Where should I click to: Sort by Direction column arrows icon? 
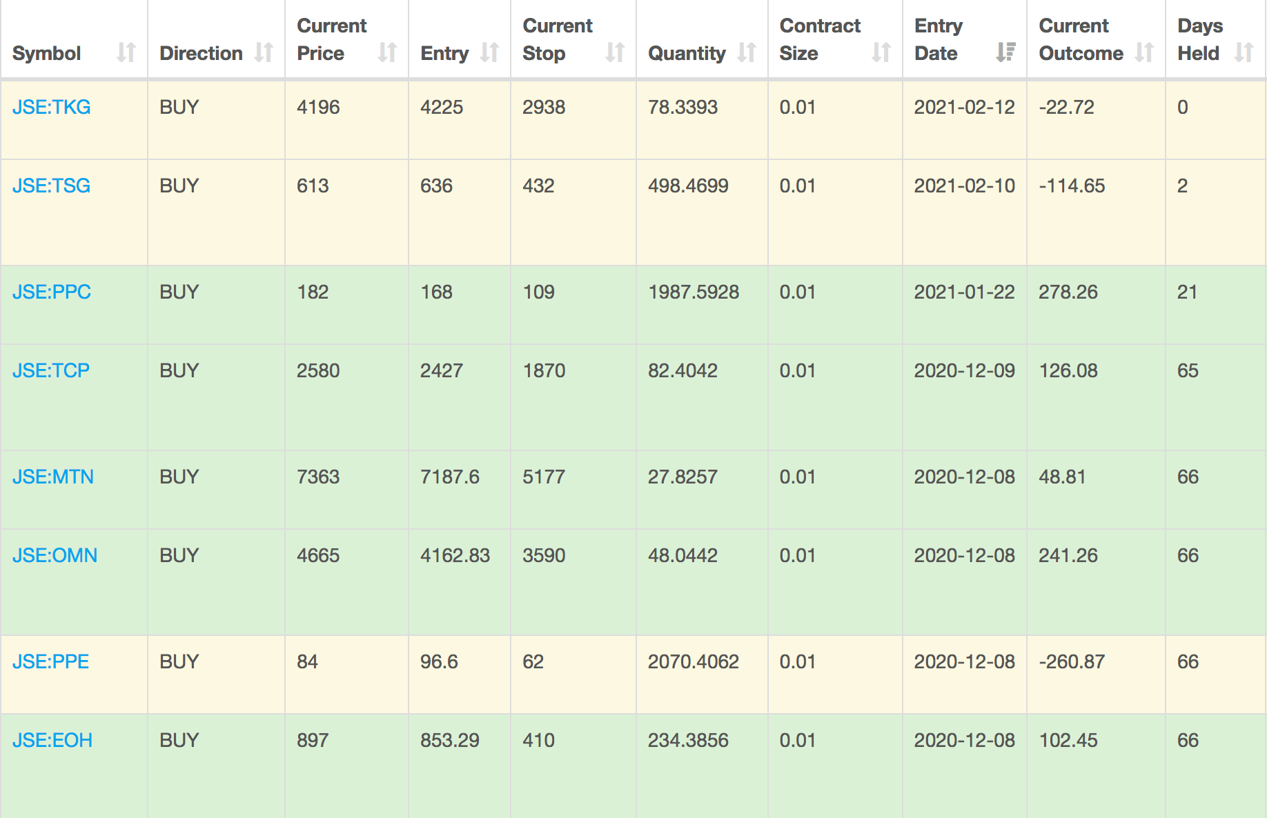(264, 52)
